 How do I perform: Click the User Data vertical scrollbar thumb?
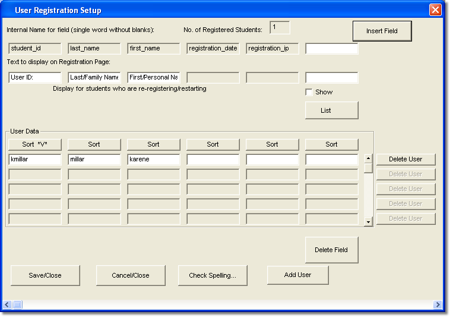point(368,168)
